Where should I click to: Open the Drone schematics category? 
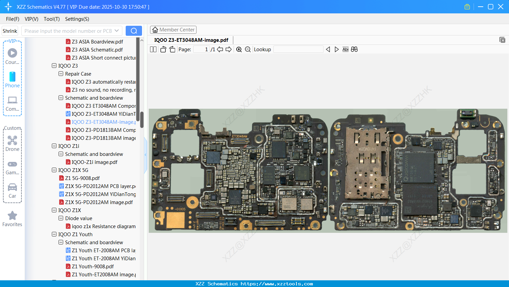coord(12,143)
